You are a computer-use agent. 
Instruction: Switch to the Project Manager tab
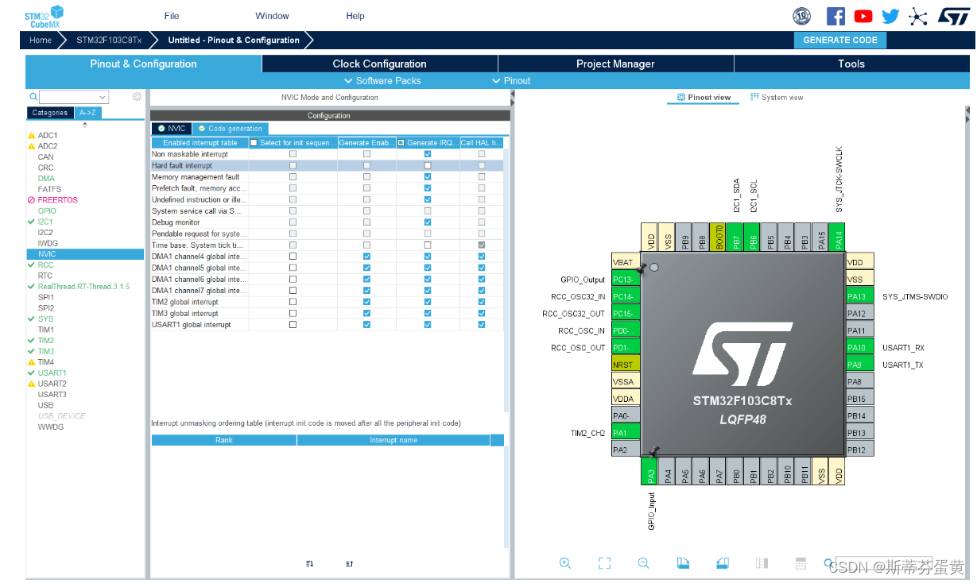point(615,64)
